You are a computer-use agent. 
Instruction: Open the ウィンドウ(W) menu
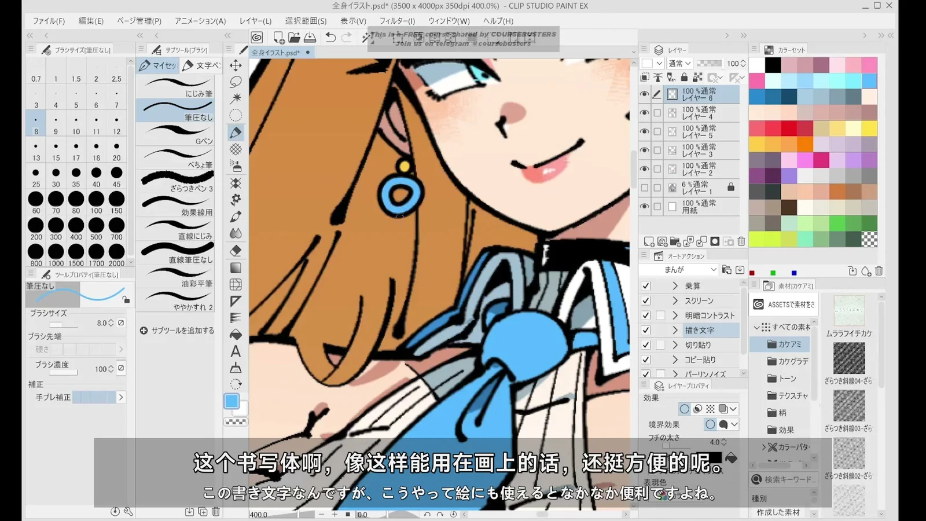point(449,21)
